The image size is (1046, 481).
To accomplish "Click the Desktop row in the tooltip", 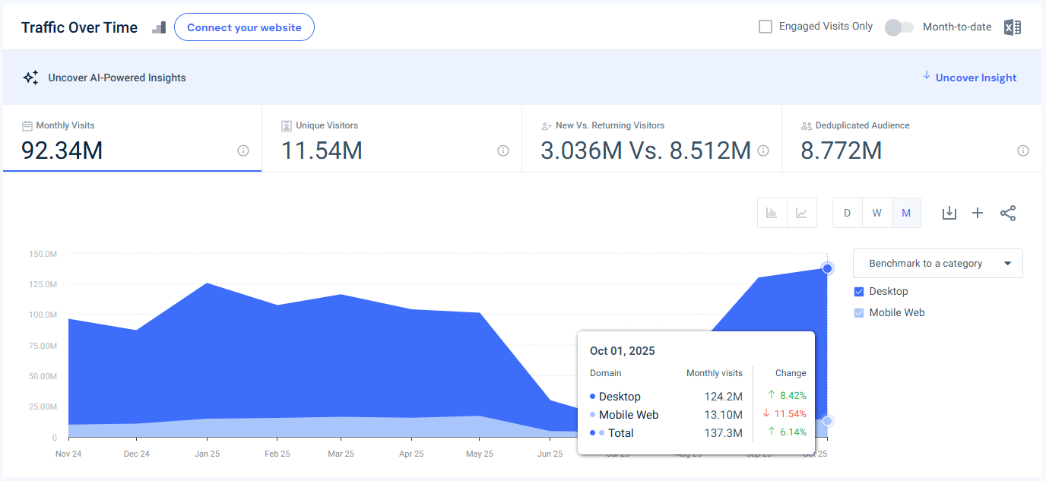I will click(x=617, y=396).
